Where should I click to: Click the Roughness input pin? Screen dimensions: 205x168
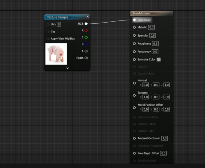tap(135, 44)
